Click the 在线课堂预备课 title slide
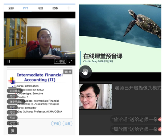The height and width of the screenshot is (139, 165). tap(120, 38)
